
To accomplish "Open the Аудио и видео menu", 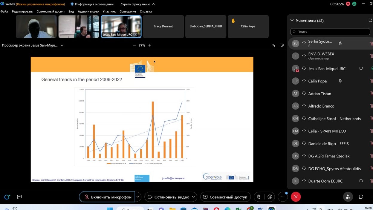I will [88, 11].
